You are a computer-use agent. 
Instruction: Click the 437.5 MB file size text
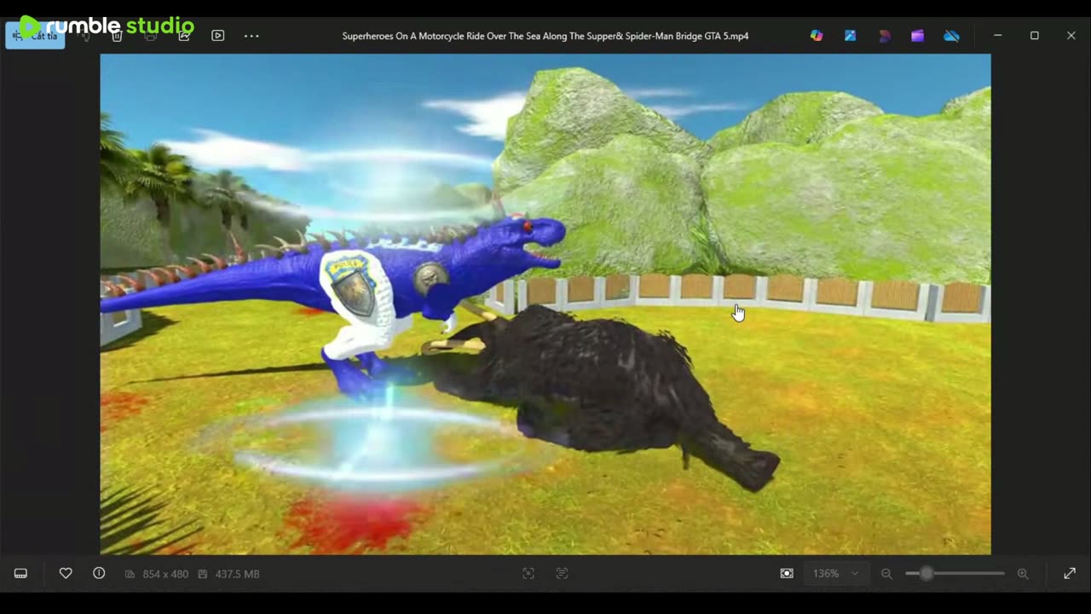(x=237, y=574)
